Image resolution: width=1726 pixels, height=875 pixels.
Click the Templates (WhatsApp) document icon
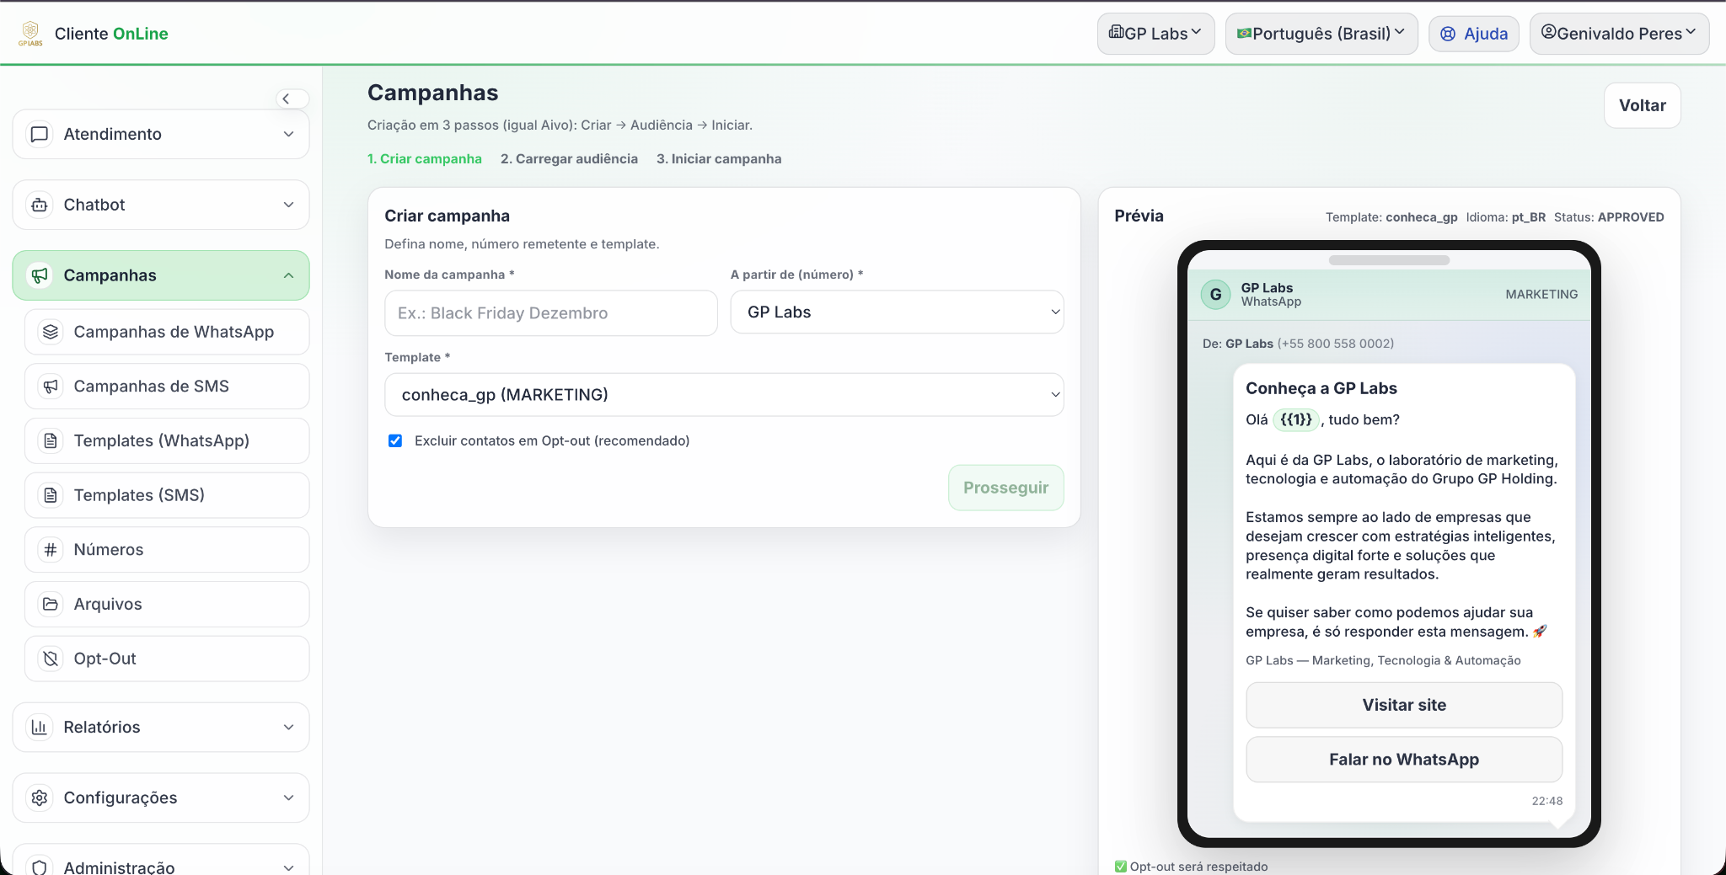point(51,440)
